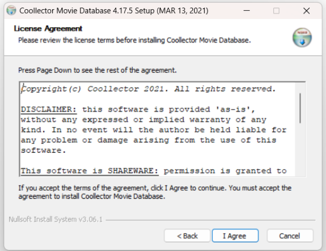The width and height of the screenshot is (326, 251).
Task: Click the greyed-out maximize window button
Action: tap(277, 10)
